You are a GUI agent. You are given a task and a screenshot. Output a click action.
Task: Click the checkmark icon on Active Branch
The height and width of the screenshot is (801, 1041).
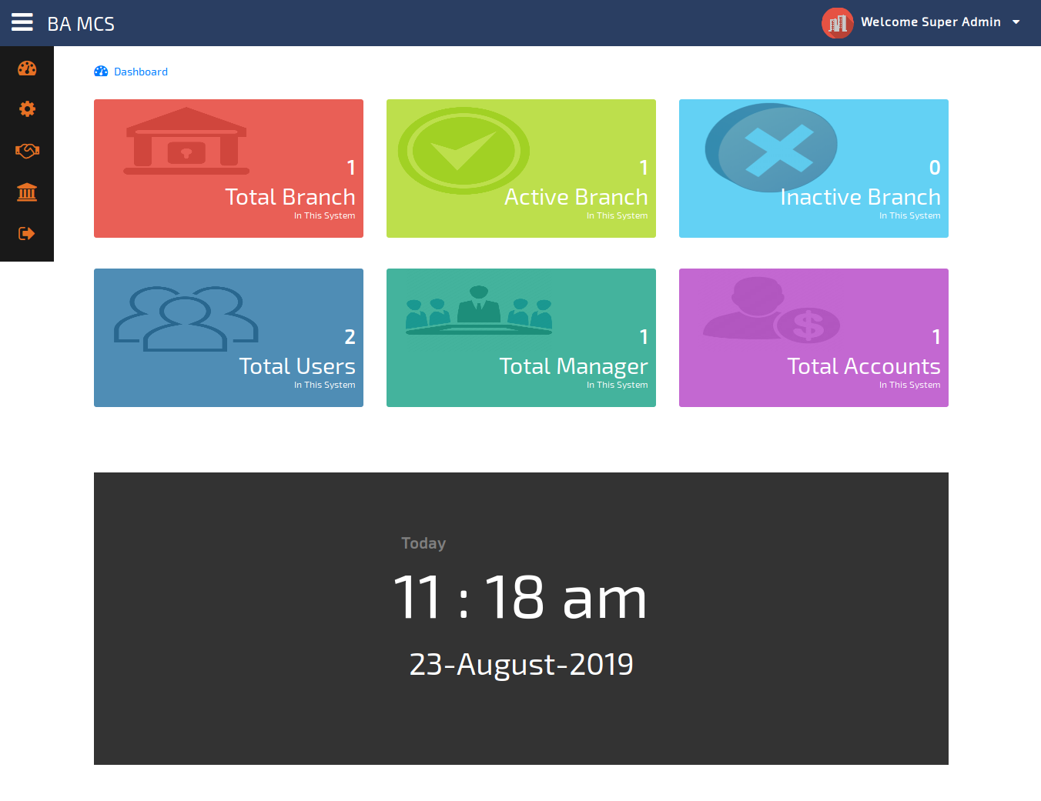463,150
